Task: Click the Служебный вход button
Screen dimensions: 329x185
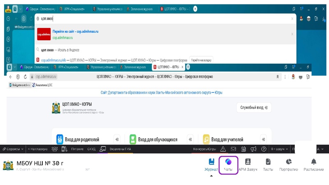Action: coord(253,108)
